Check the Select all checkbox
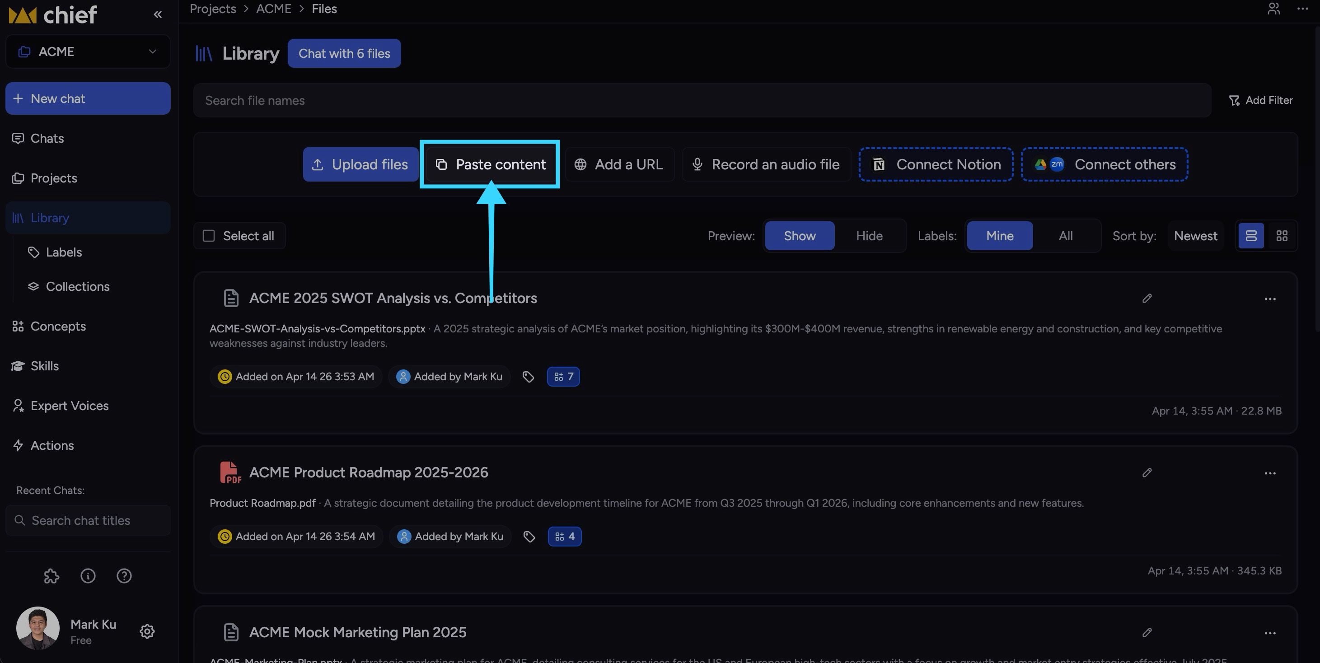The height and width of the screenshot is (663, 1320). (209, 236)
